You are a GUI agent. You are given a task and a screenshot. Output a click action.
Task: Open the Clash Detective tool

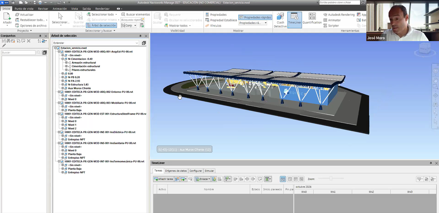[280, 20]
